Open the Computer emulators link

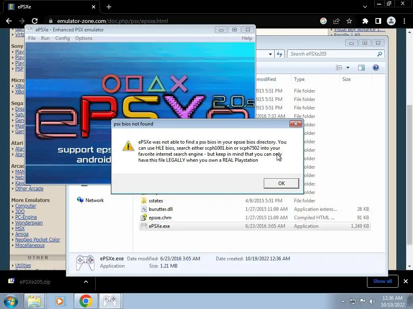click(25, 206)
